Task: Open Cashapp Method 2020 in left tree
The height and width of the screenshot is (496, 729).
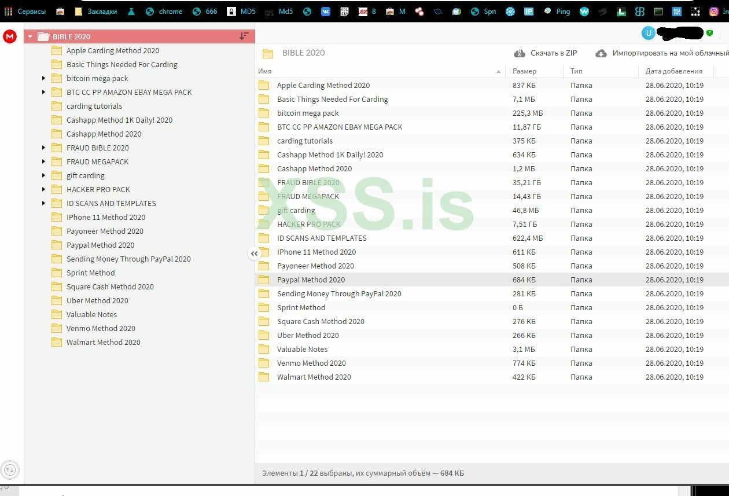Action: pos(104,134)
